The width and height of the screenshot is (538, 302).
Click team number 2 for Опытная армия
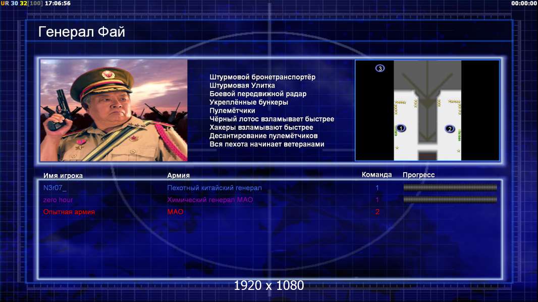pos(377,212)
